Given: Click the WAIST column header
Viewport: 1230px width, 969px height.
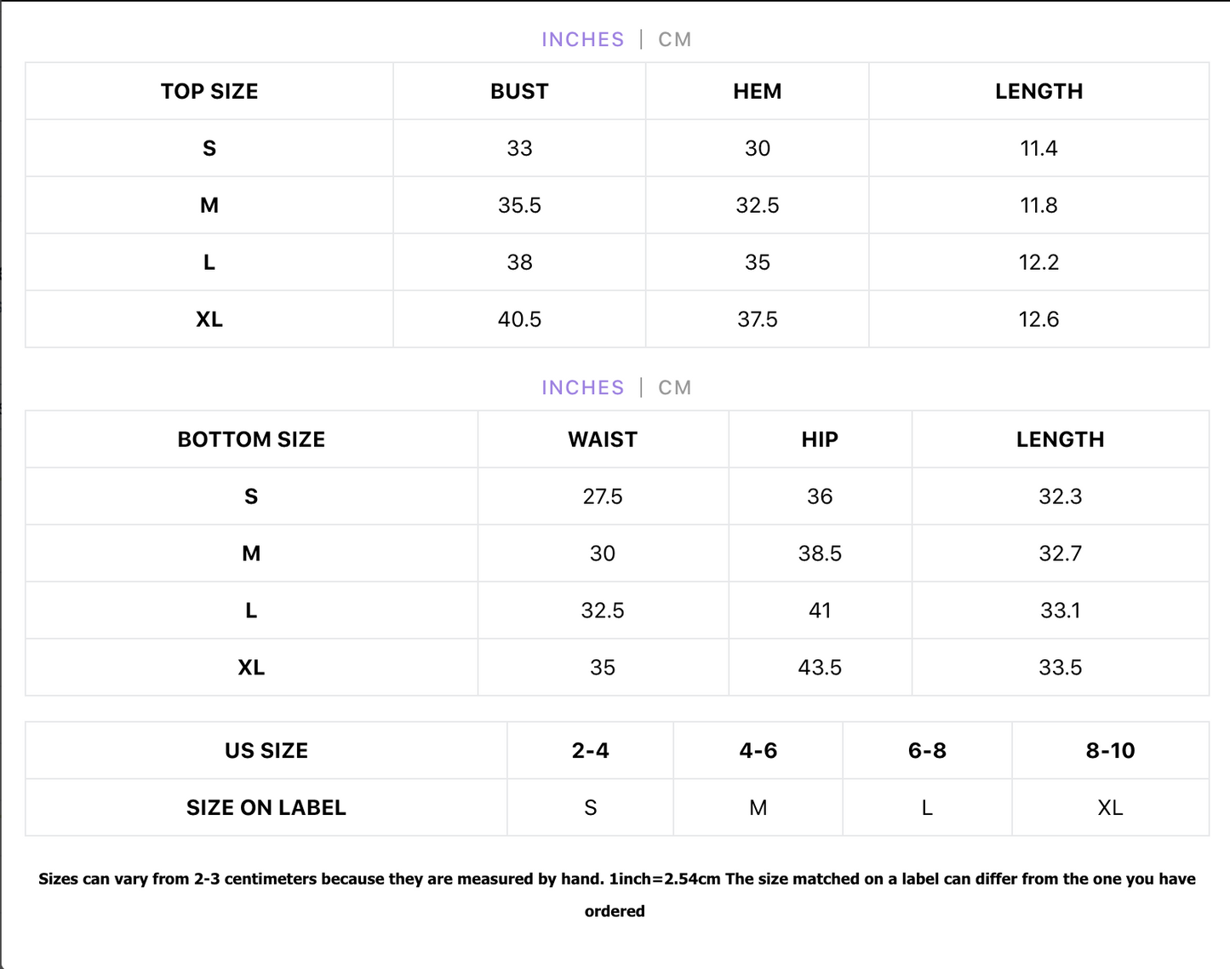Looking at the screenshot, I should [x=603, y=440].
